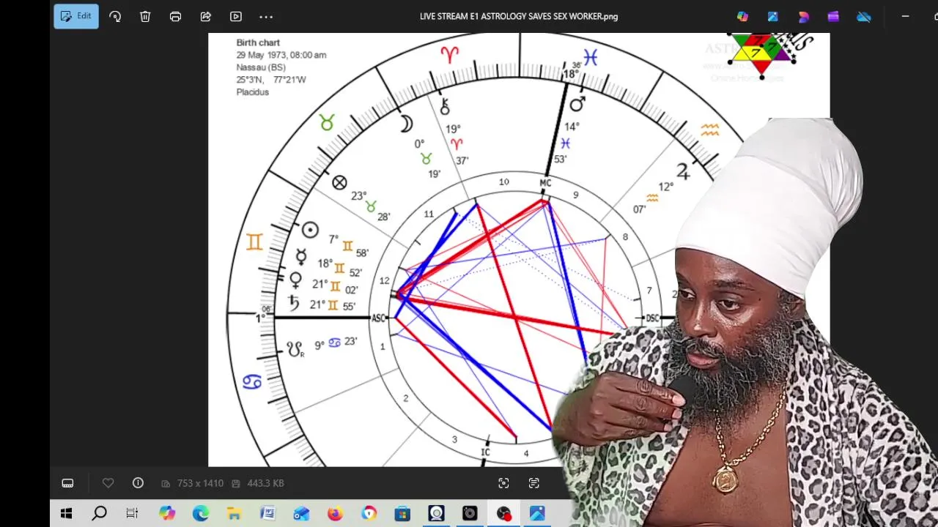Click the visual search scan icon
Viewport: 938px width, 527px height.
tap(503, 483)
